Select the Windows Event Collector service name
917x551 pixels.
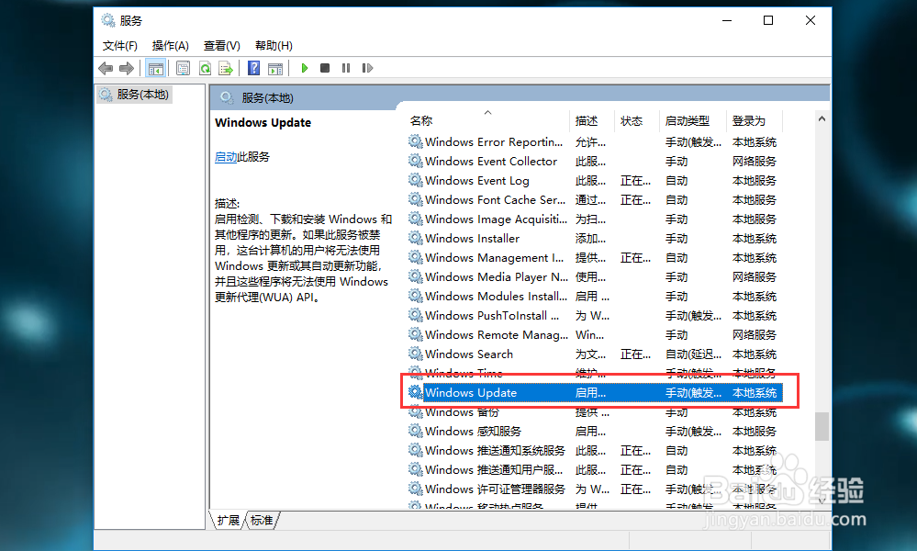pos(491,162)
